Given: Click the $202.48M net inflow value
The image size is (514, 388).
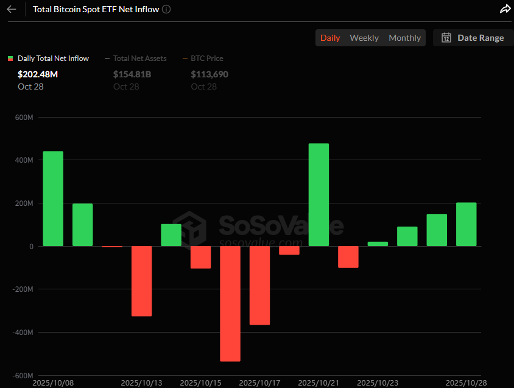Looking at the screenshot, I should (x=38, y=74).
